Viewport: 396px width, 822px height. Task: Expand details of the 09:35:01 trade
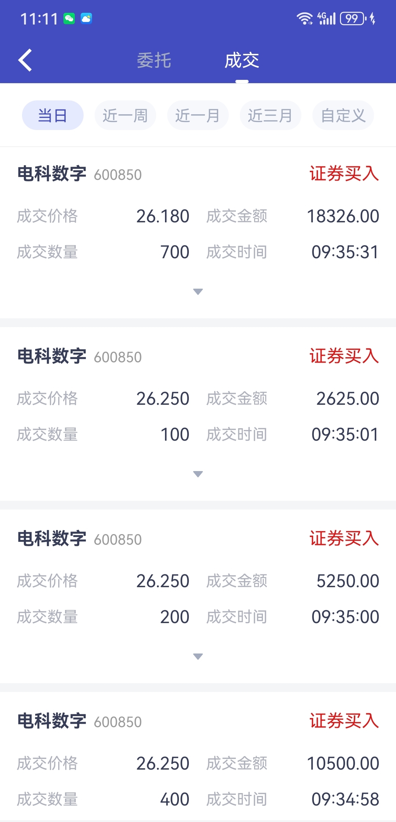[x=198, y=474]
